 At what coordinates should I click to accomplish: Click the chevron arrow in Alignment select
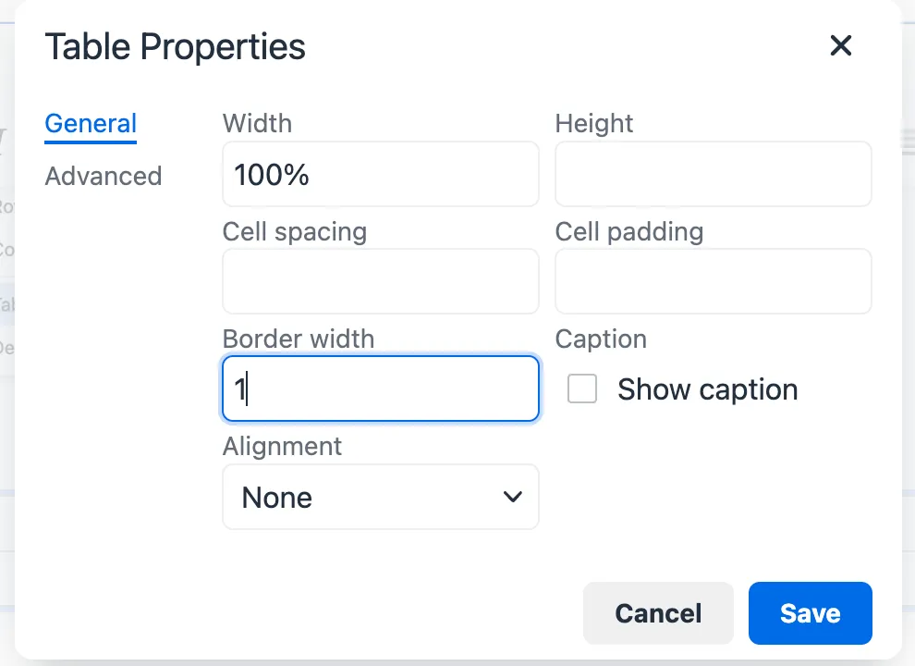coord(512,498)
